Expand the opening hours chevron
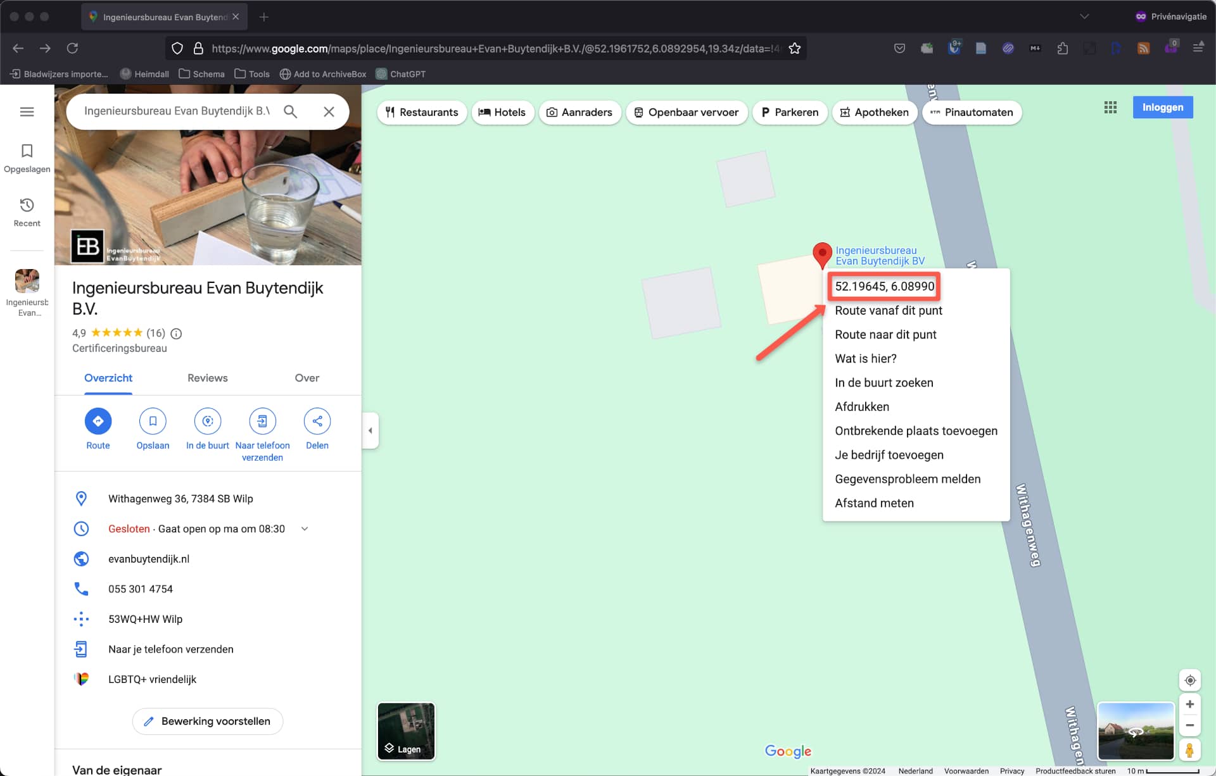 (x=305, y=529)
